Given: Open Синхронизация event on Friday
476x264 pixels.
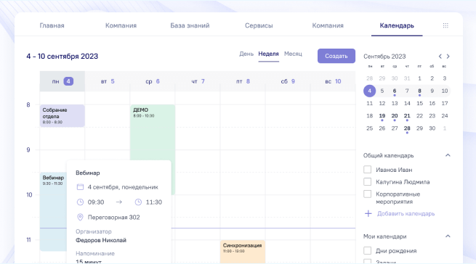Looking at the screenshot, I should [x=243, y=252].
